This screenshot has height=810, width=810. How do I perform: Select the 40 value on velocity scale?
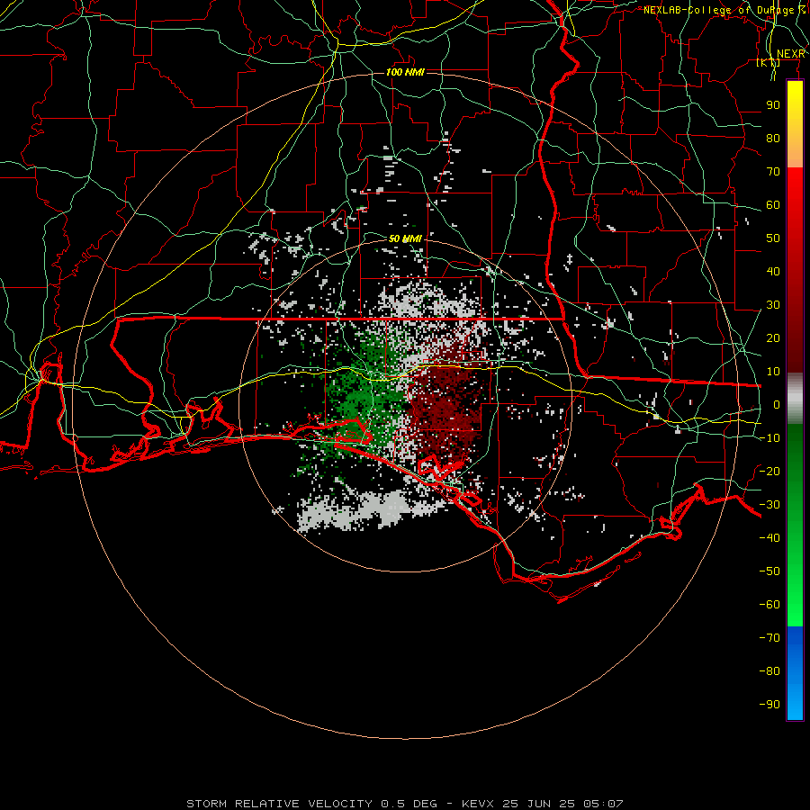773,271
